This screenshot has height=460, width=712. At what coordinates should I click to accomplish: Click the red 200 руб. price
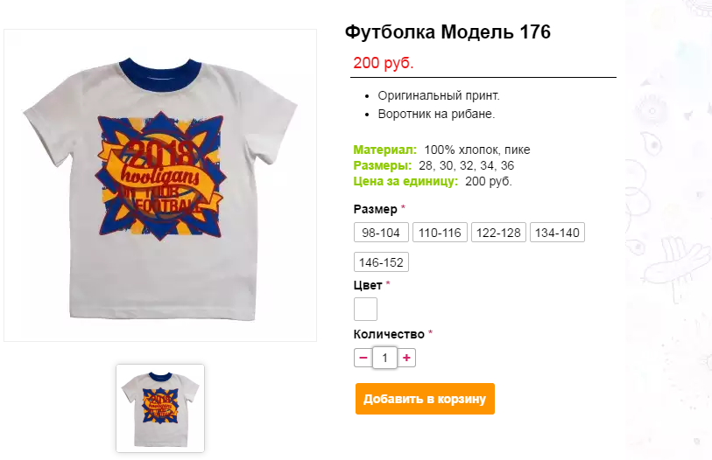coord(384,63)
